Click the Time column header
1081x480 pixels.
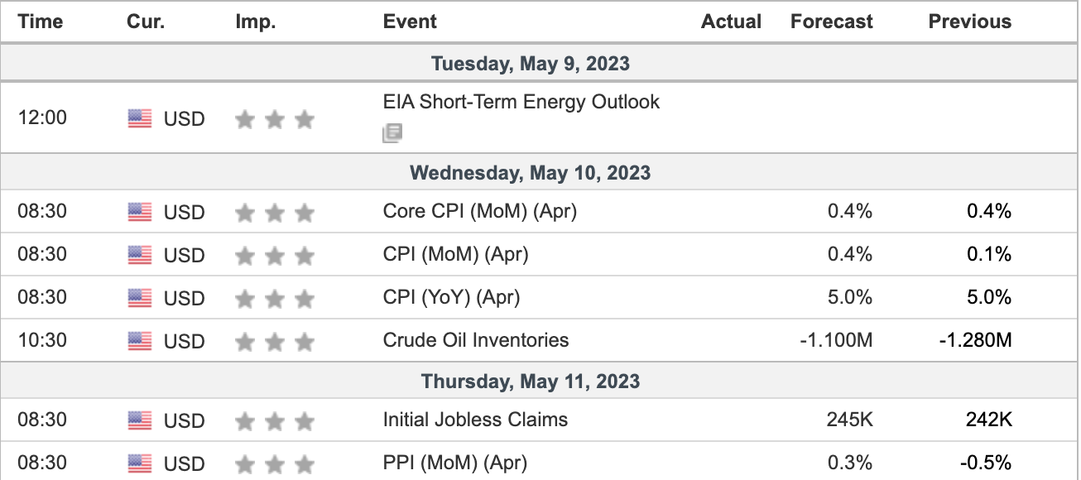tap(41, 22)
